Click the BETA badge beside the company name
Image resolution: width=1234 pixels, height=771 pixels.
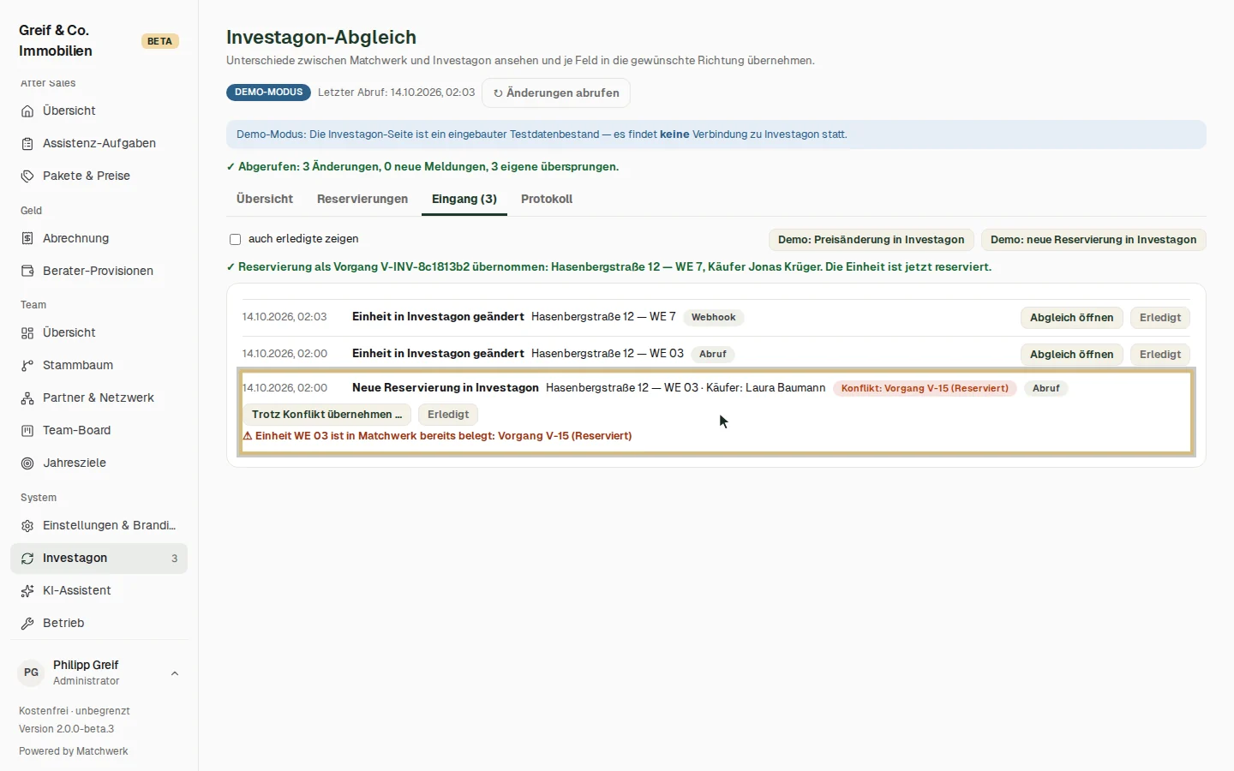(x=159, y=41)
